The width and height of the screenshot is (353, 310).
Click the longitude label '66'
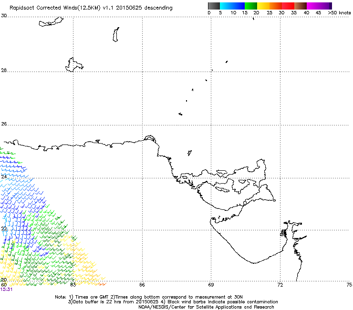142,285
